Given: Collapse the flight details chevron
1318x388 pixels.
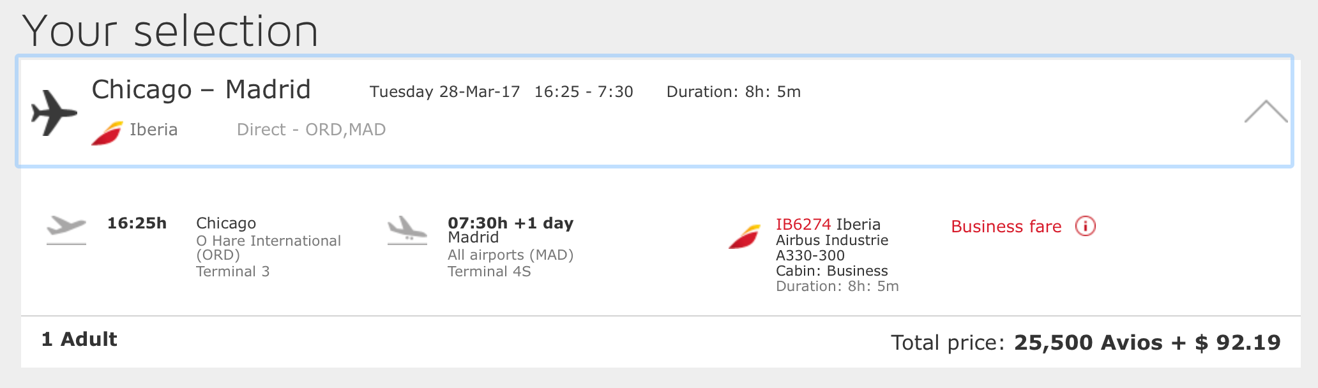Looking at the screenshot, I should point(1266,112).
